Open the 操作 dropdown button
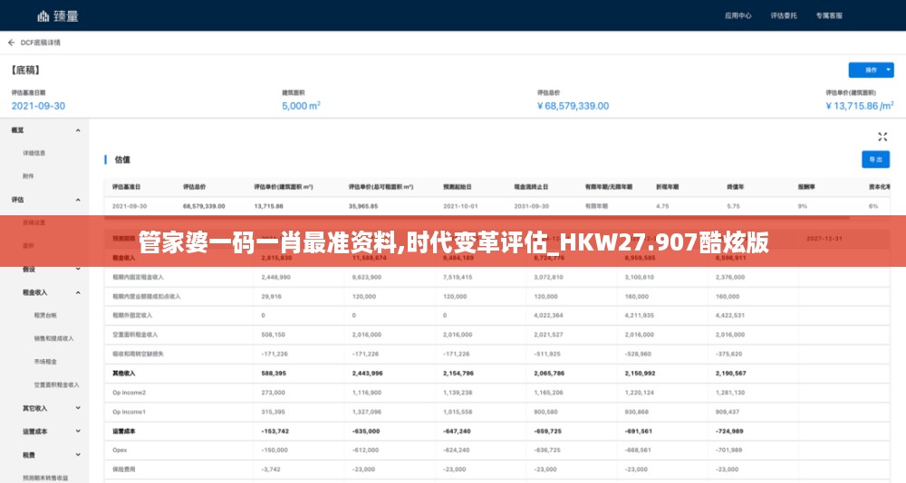The height and width of the screenshot is (483, 906). (x=870, y=70)
